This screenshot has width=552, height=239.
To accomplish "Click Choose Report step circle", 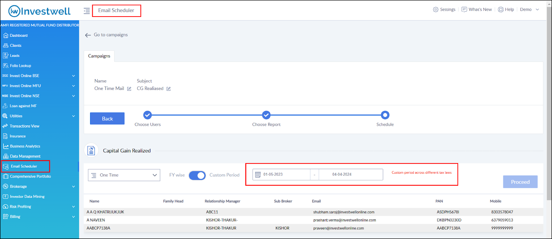I will click(x=266, y=115).
